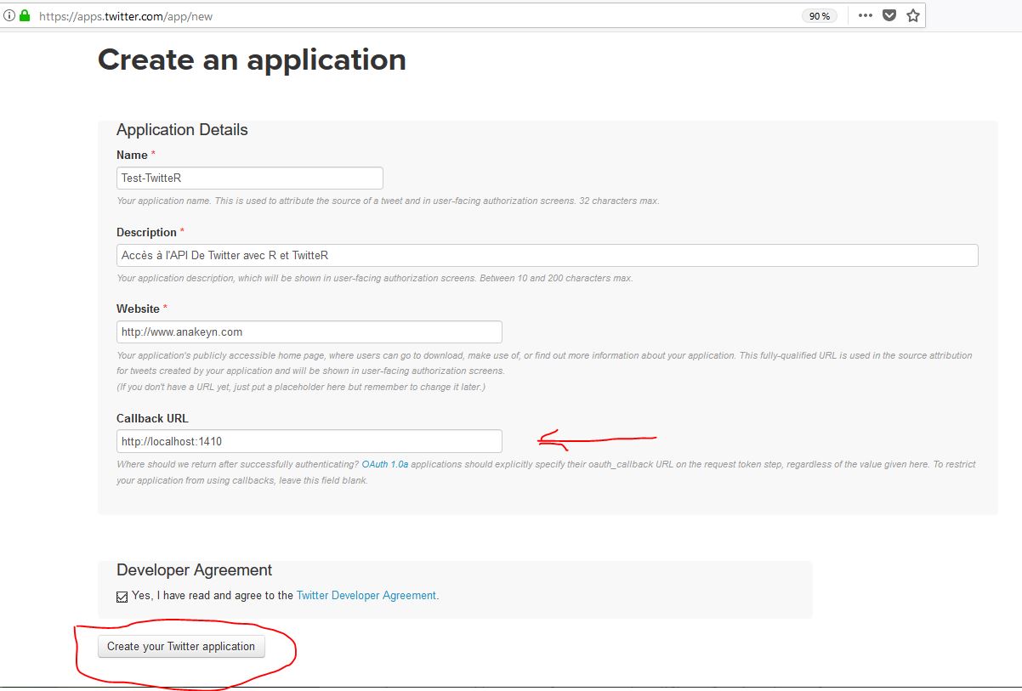Bookmark this page with the star icon
The width and height of the screenshot is (1022, 691).
913,15
